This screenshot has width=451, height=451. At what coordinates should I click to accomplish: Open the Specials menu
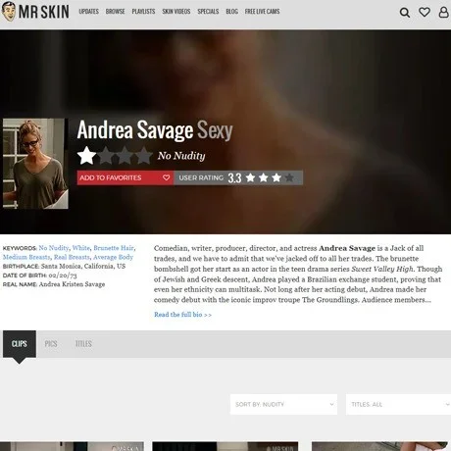coord(208,12)
